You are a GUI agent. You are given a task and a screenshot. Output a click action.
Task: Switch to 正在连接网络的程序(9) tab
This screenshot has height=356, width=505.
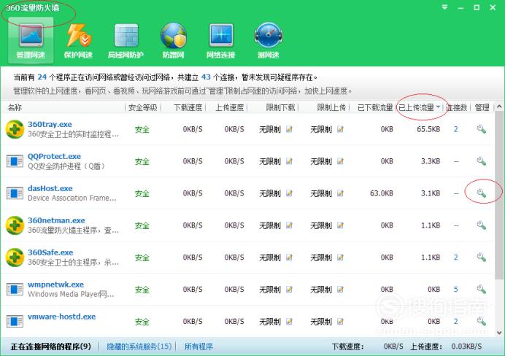coord(50,347)
